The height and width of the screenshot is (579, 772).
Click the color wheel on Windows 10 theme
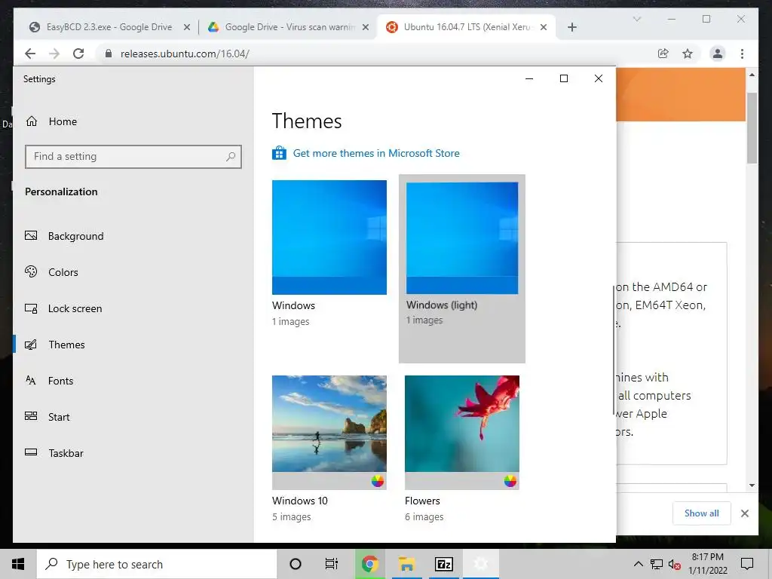click(378, 481)
